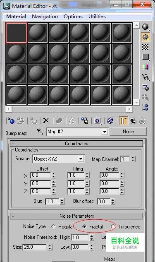Image resolution: width=155 pixels, height=262 pixels.
Task: Click the X Offset value field
Action: [41, 175]
